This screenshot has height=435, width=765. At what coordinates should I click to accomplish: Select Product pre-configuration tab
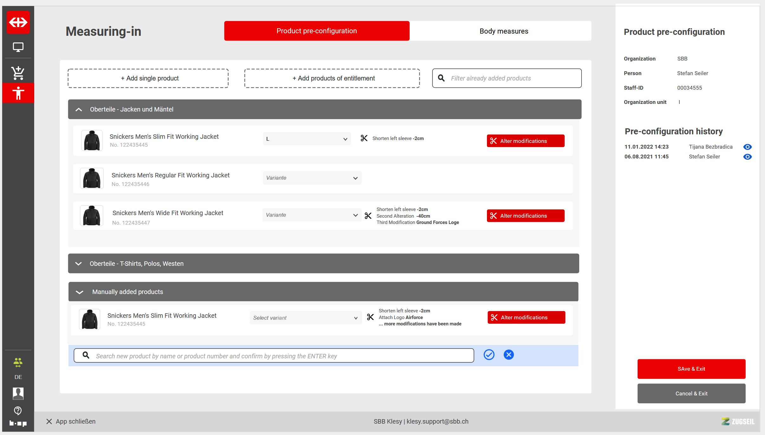click(316, 31)
